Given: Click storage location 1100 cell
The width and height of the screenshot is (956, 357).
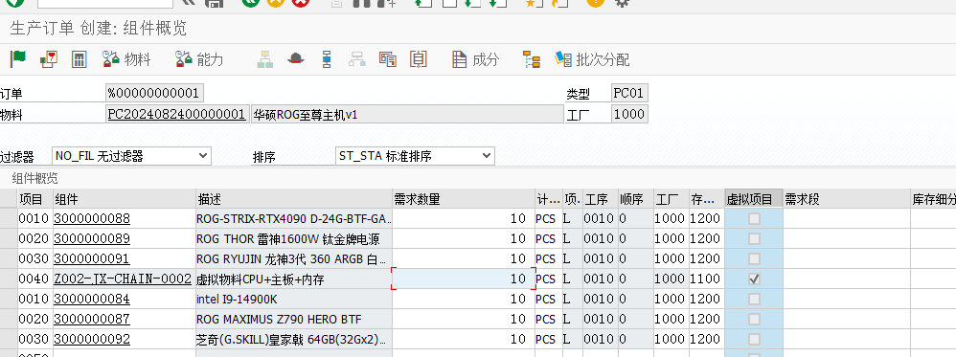Looking at the screenshot, I should tap(707, 279).
